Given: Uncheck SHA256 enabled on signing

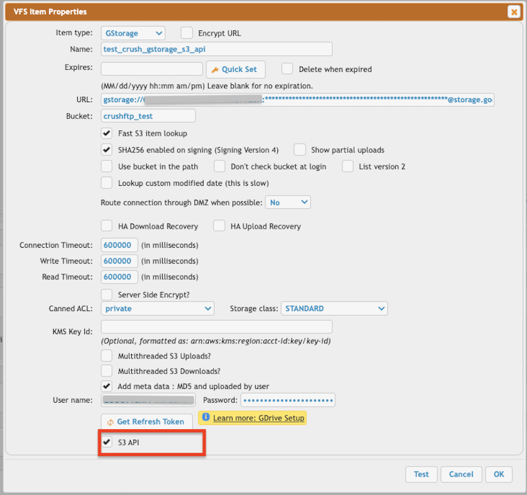Looking at the screenshot, I should pos(107,150).
